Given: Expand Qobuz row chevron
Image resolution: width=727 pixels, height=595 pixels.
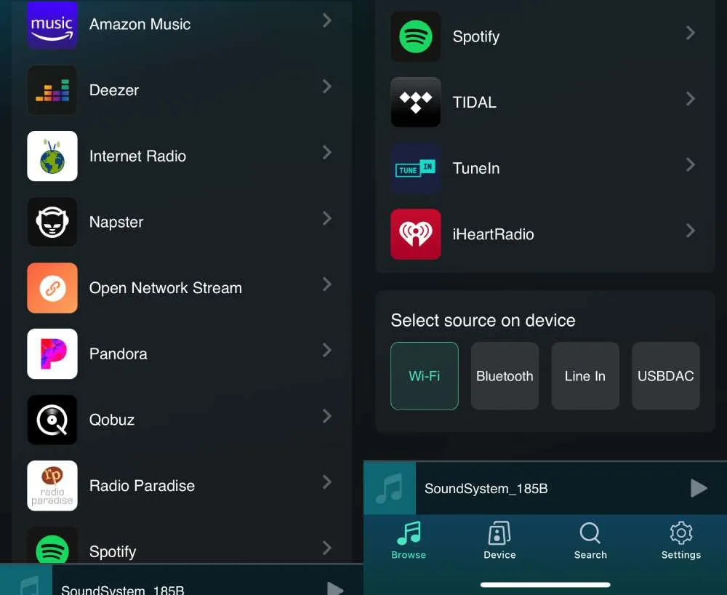Looking at the screenshot, I should coord(327,416).
